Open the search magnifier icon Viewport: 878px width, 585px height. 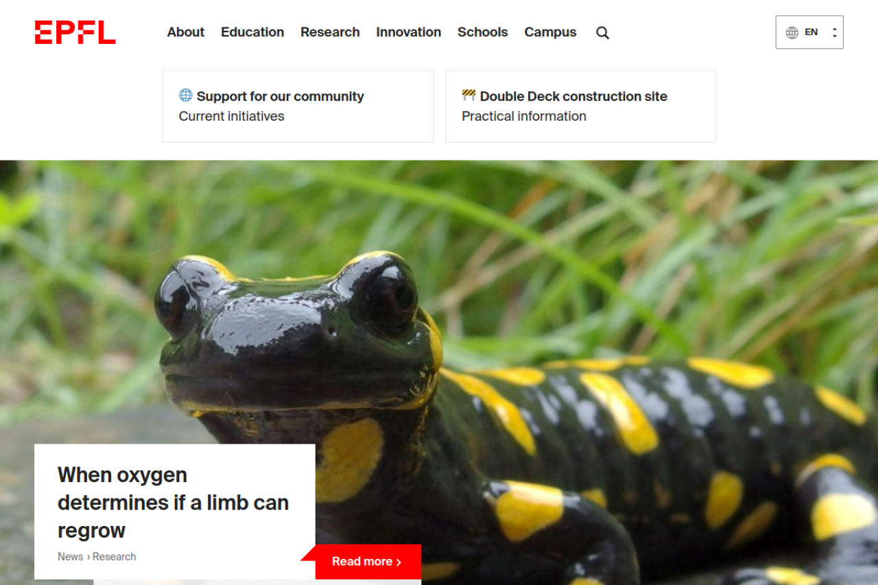coord(602,32)
